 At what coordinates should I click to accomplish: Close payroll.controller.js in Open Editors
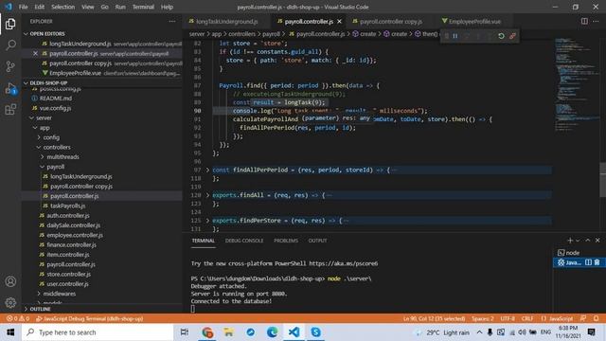[35, 53]
